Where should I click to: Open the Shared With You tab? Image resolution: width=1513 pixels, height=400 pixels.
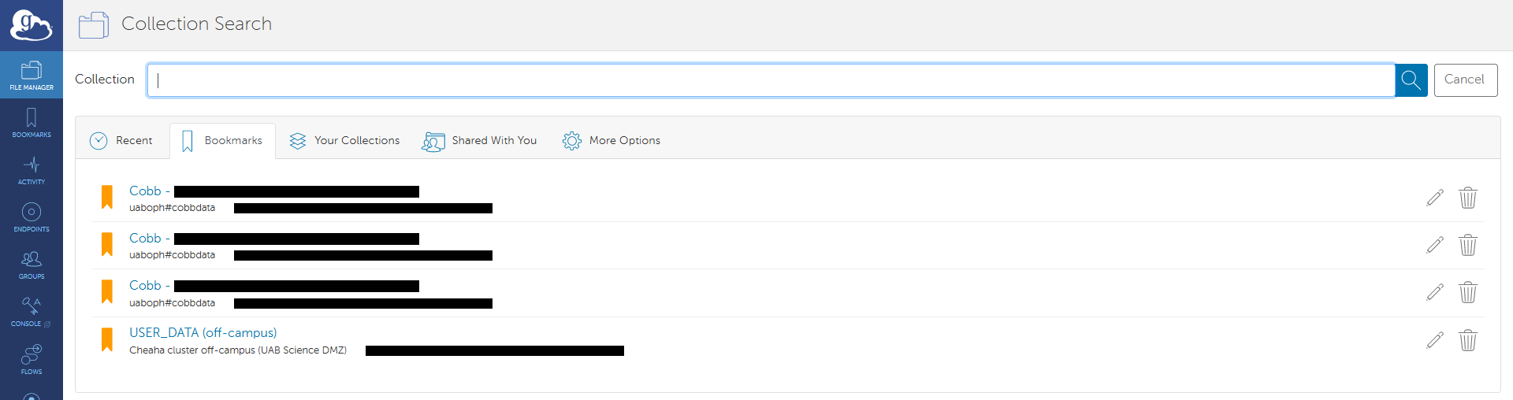tap(480, 141)
